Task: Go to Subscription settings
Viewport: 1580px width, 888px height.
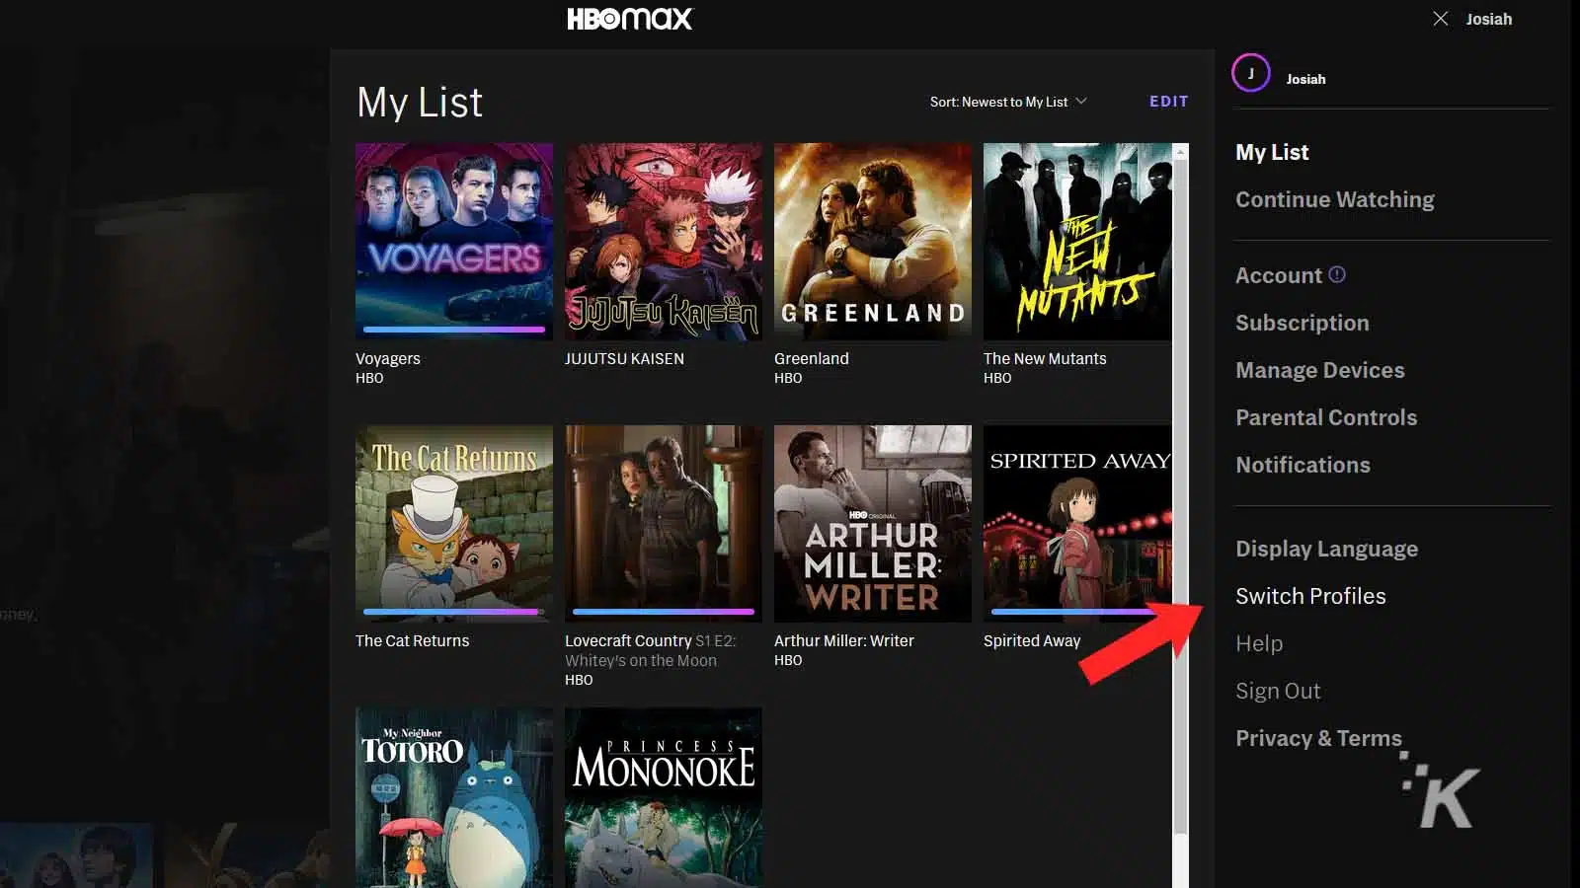Action: tap(1302, 323)
